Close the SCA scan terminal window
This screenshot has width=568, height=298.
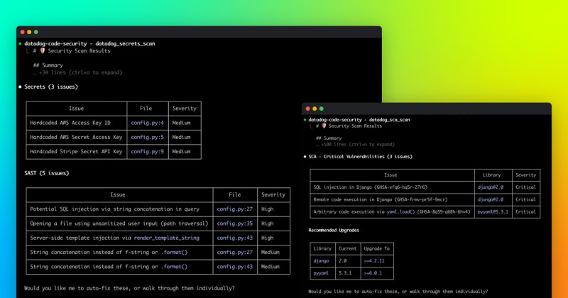305,108
